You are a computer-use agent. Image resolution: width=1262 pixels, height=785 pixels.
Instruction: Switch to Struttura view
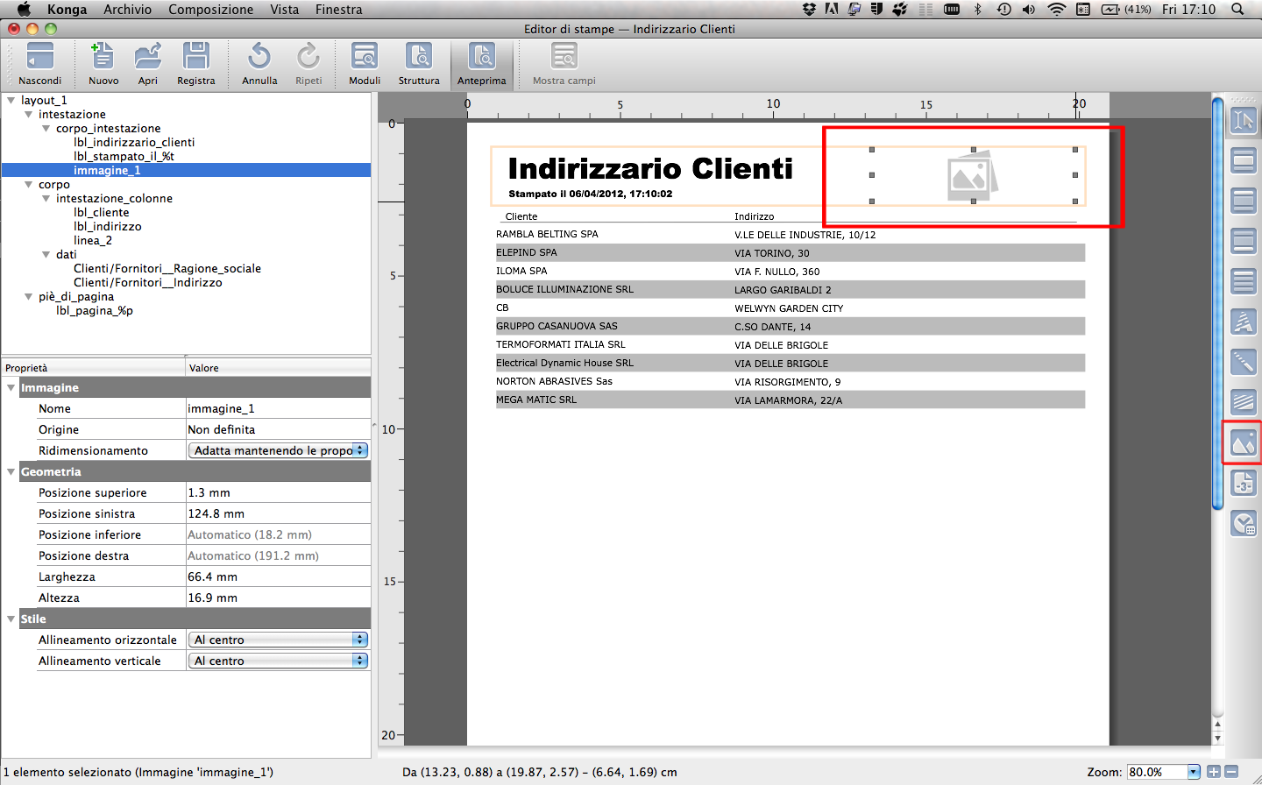419,63
